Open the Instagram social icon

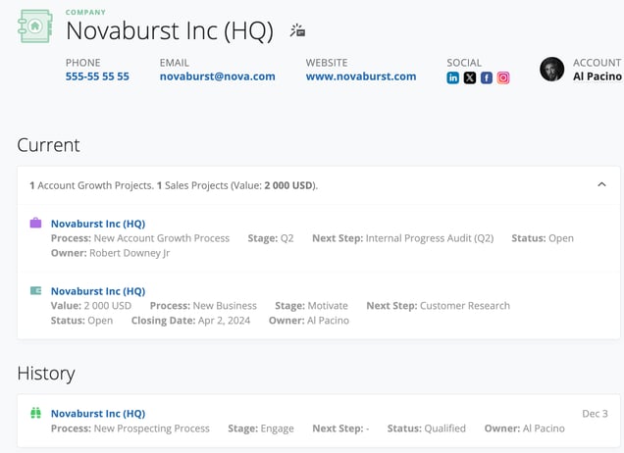[x=503, y=77]
